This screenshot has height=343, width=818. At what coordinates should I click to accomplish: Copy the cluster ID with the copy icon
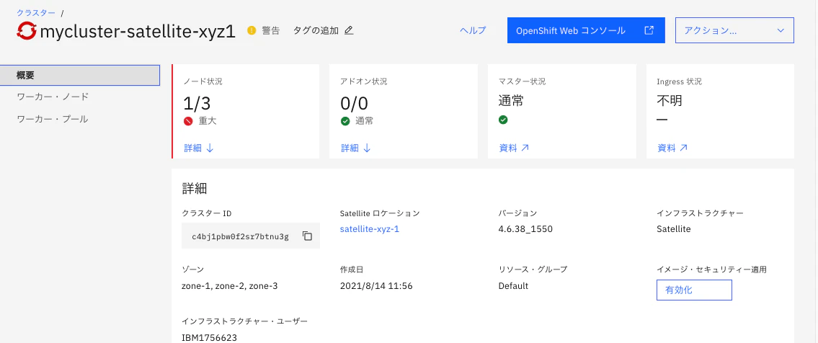point(307,236)
